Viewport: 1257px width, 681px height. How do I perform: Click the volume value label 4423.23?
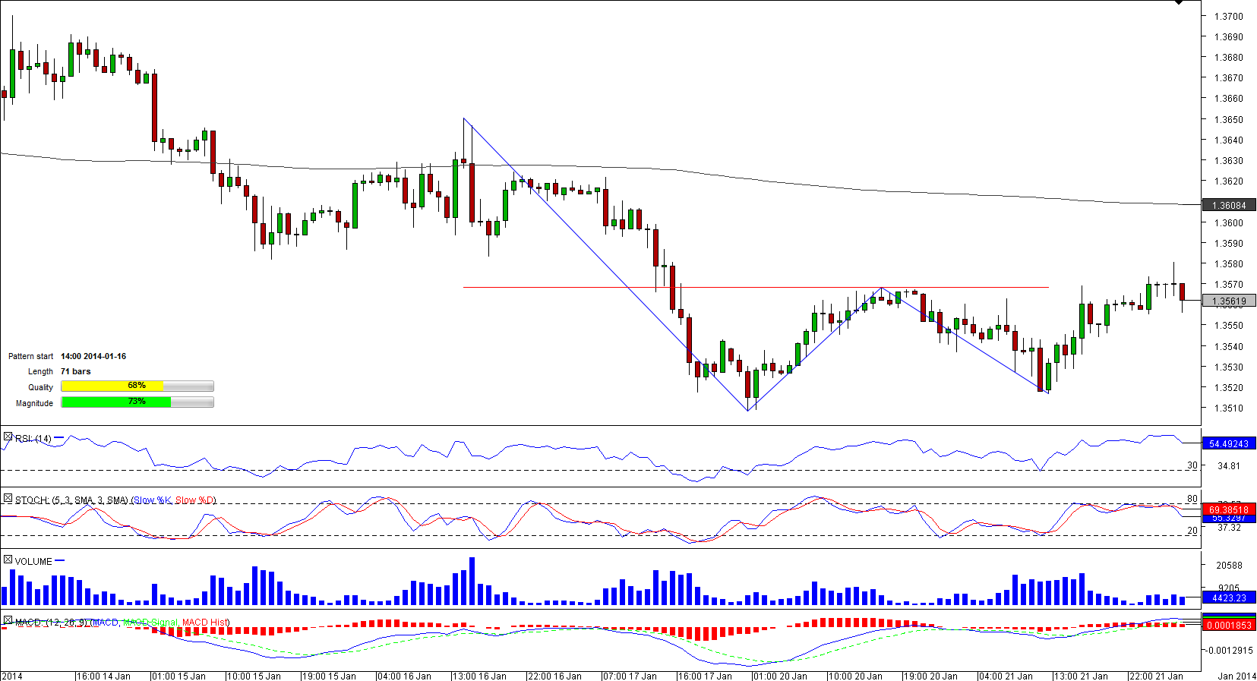(1228, 598)
